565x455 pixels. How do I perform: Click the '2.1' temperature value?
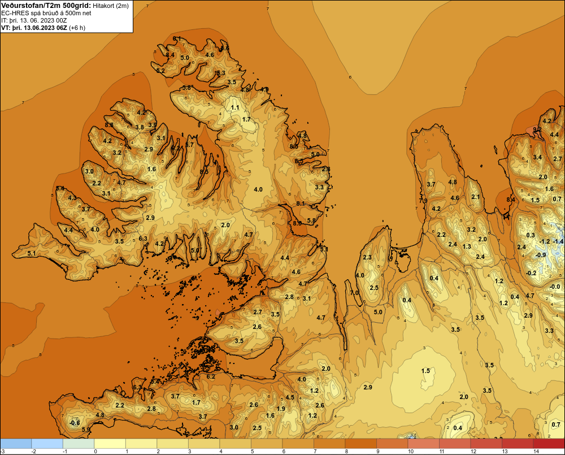(x=476, y=197)
